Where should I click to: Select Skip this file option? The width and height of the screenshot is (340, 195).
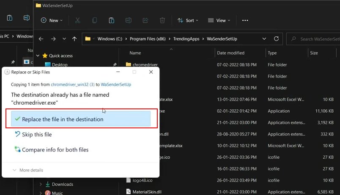click(36, 134)
